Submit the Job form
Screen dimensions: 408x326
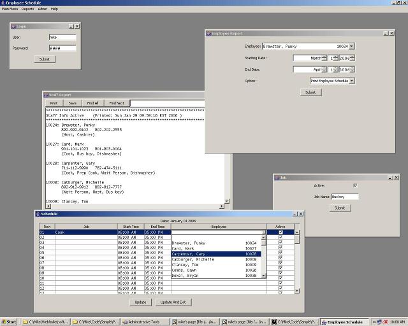coord(340,208)
